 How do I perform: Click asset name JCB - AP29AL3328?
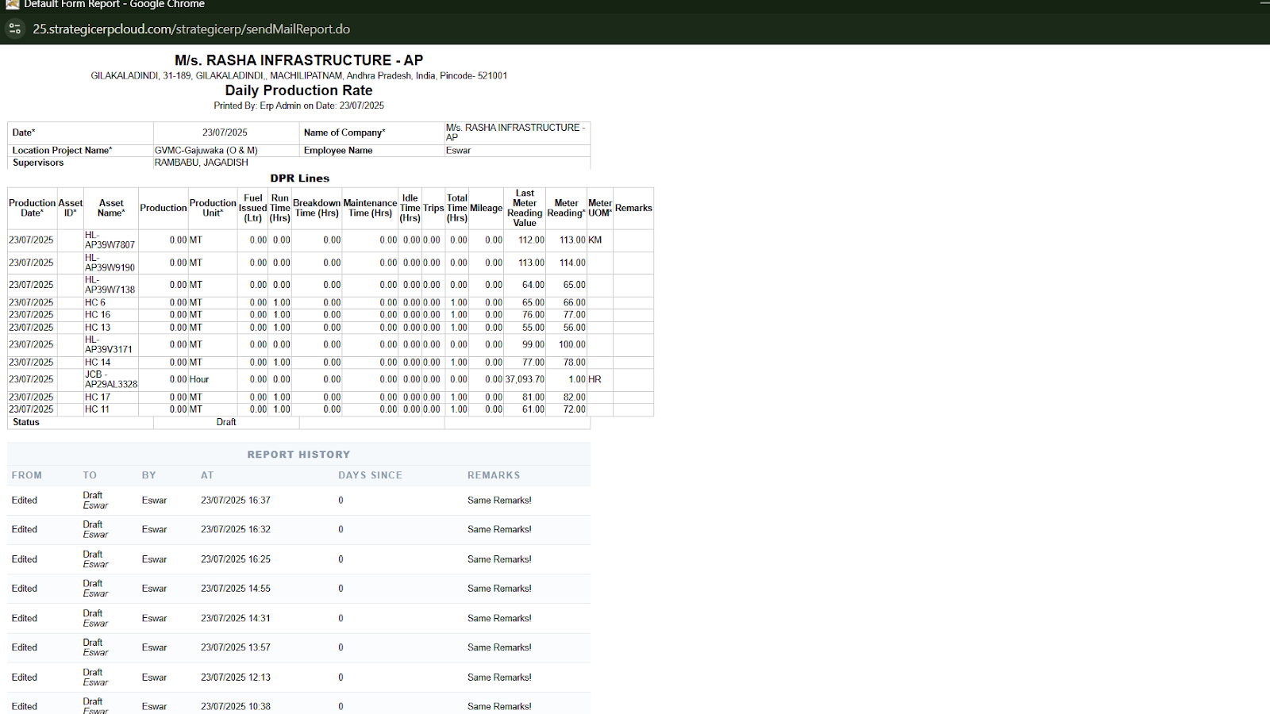click(111, 379)
